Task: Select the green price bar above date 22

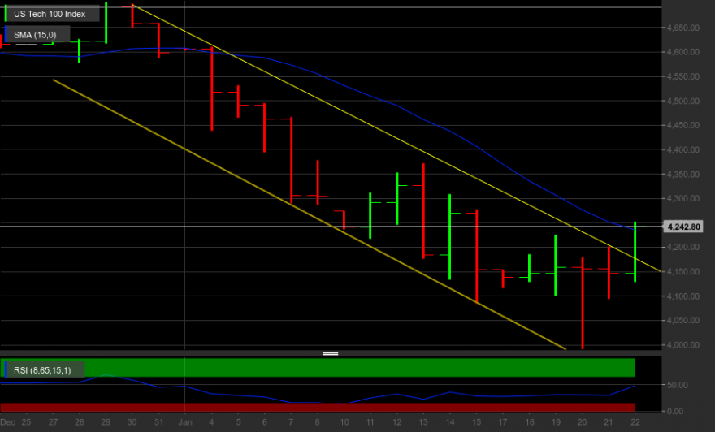Action: (635, 252)
